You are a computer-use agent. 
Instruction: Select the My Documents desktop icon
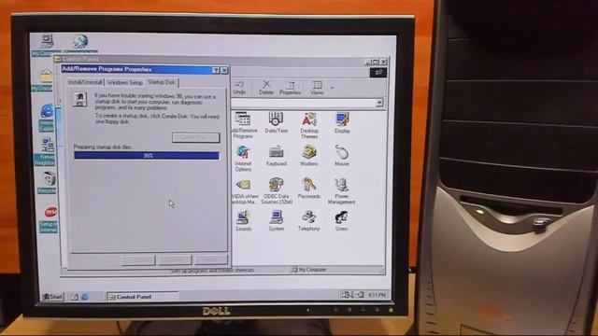pyautogui.click(x=44, y=81)
